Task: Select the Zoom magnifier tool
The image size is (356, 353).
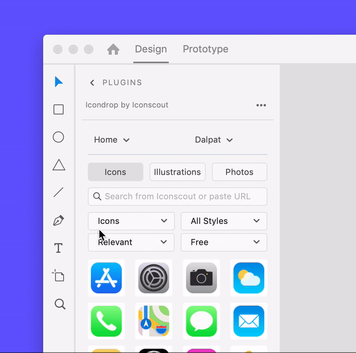Action: click(x=60, y=304)
